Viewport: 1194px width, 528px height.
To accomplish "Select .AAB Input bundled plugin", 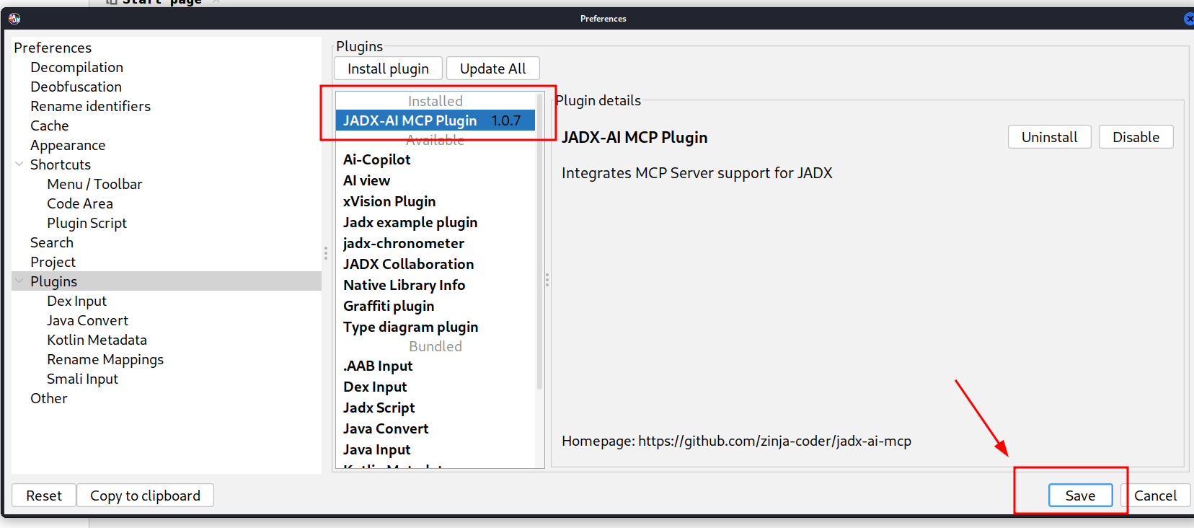I will click(435, 366).
